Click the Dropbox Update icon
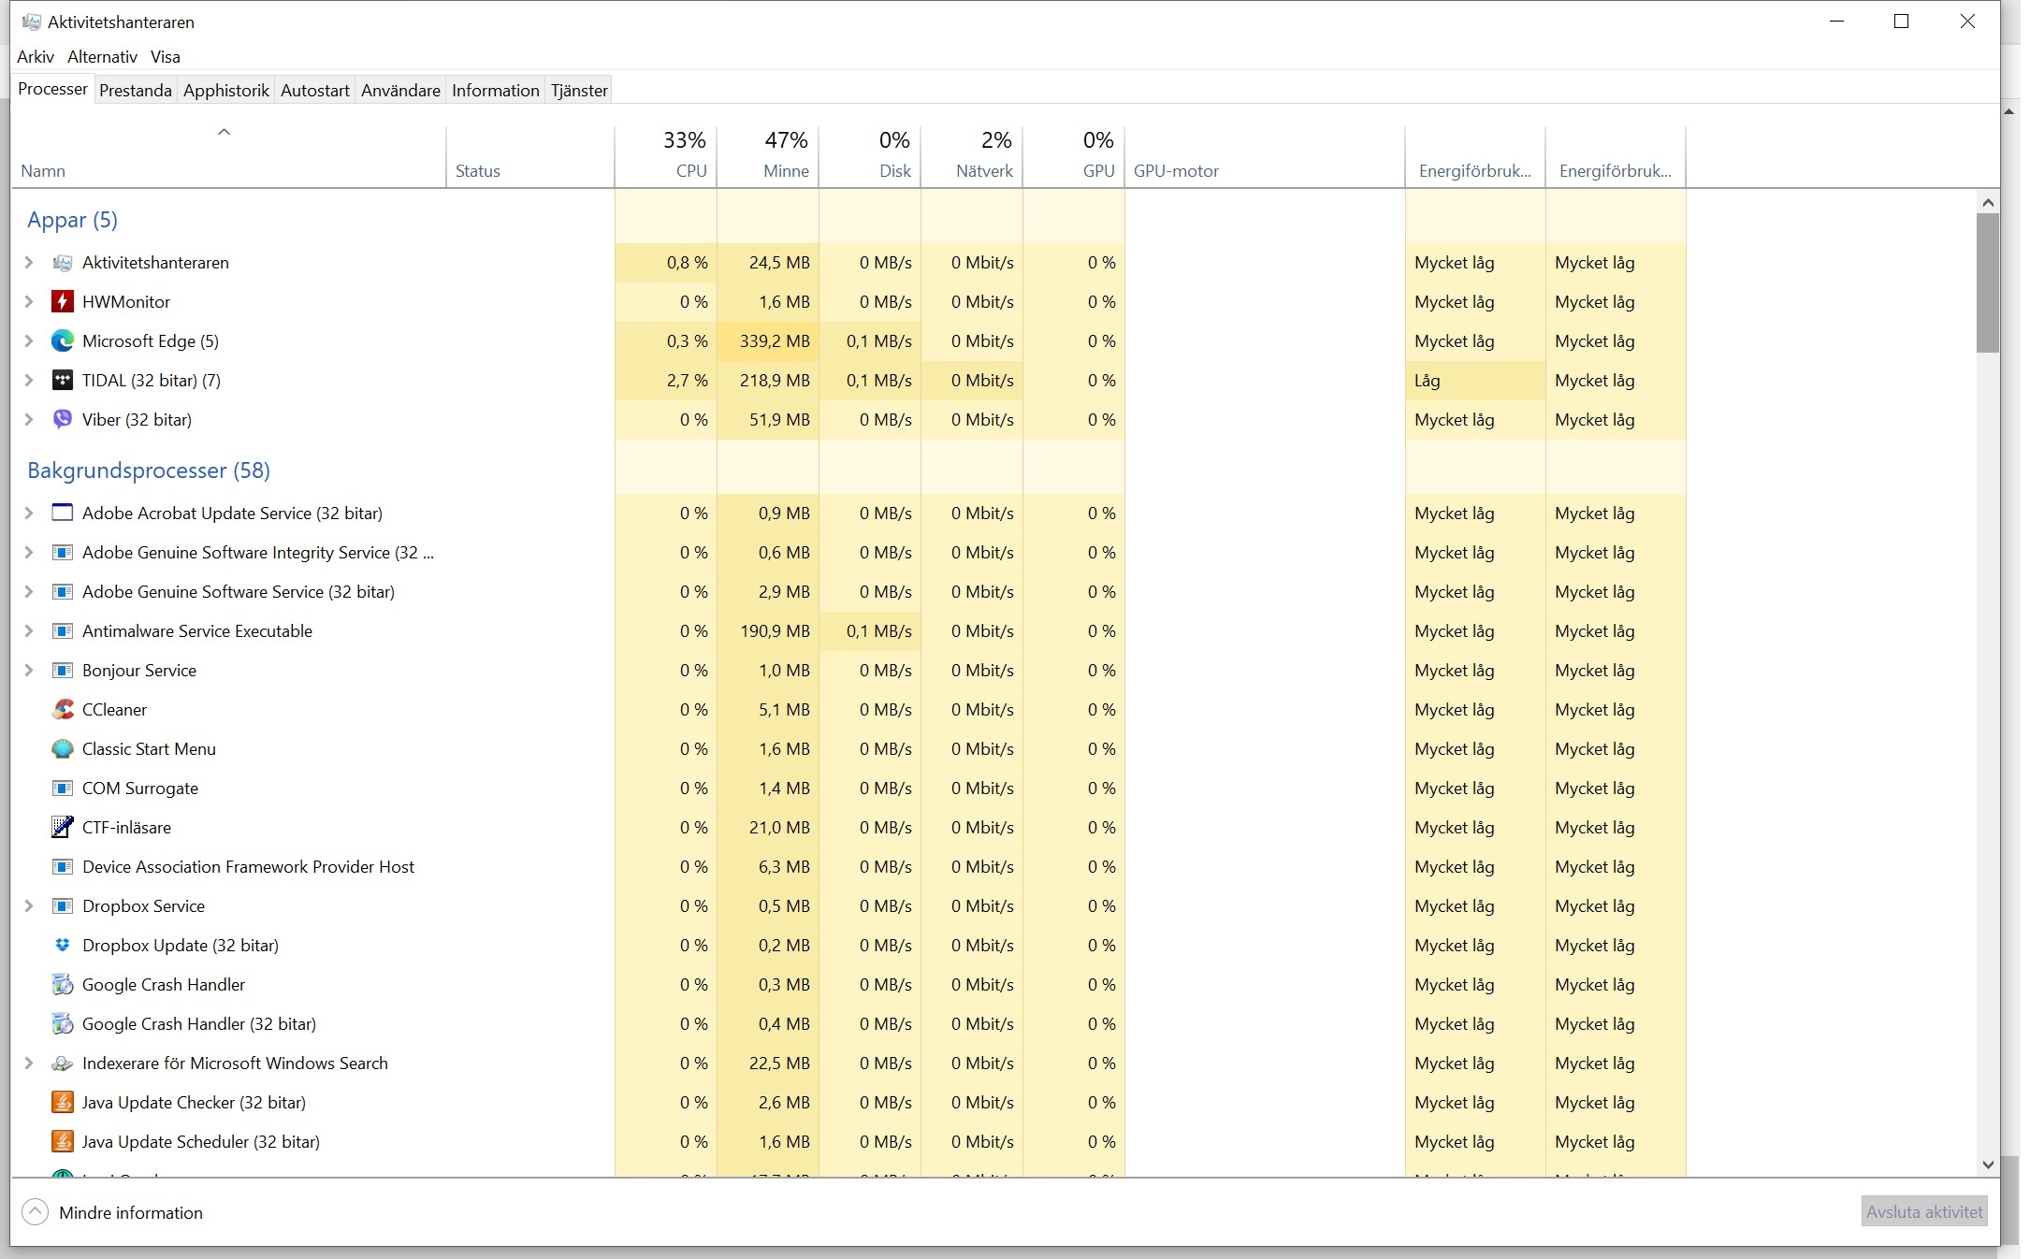This screenshot has height=1259, width=2030. 62,946
